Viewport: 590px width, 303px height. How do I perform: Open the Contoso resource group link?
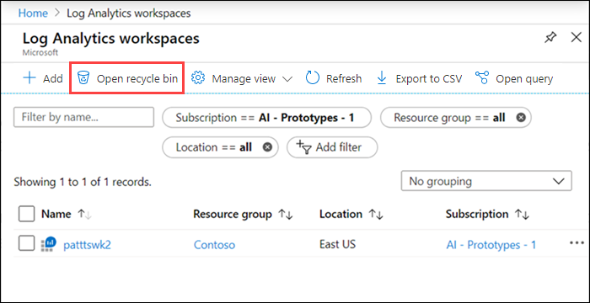tap(214, 245)
